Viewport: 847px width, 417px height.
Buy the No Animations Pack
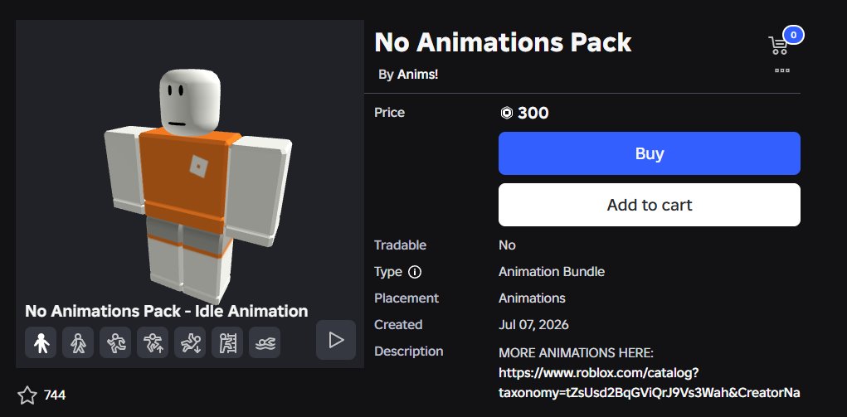tap(650, 153)
